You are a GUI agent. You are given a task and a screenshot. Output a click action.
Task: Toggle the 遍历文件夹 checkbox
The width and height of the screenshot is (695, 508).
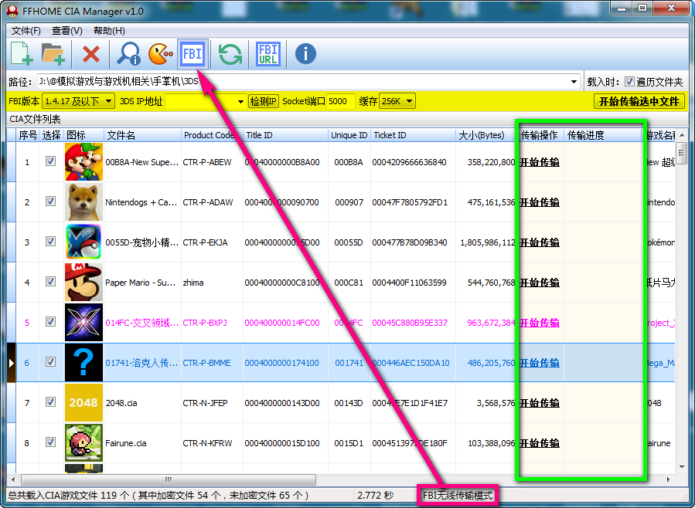point(629,81)
